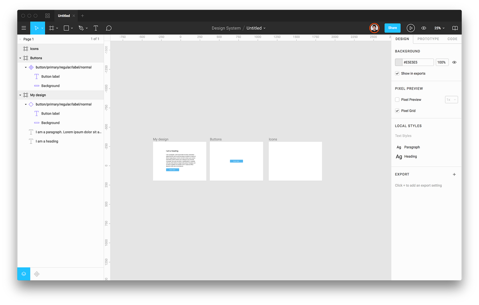This screenshot has height=305, width=479.
Task: Click the Share button
Action: [x=392, y=28]
